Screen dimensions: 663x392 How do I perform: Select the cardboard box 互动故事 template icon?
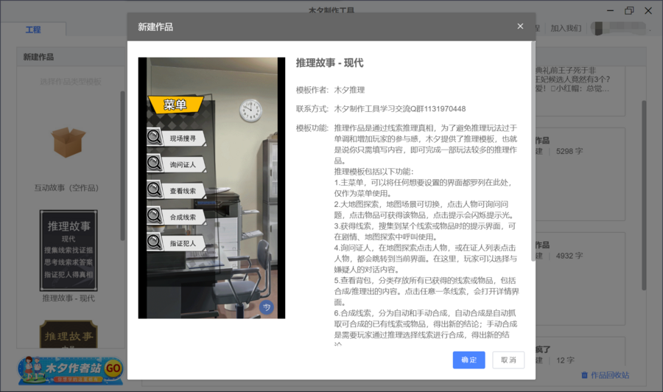pyautogui.click(x=69, y=141)
